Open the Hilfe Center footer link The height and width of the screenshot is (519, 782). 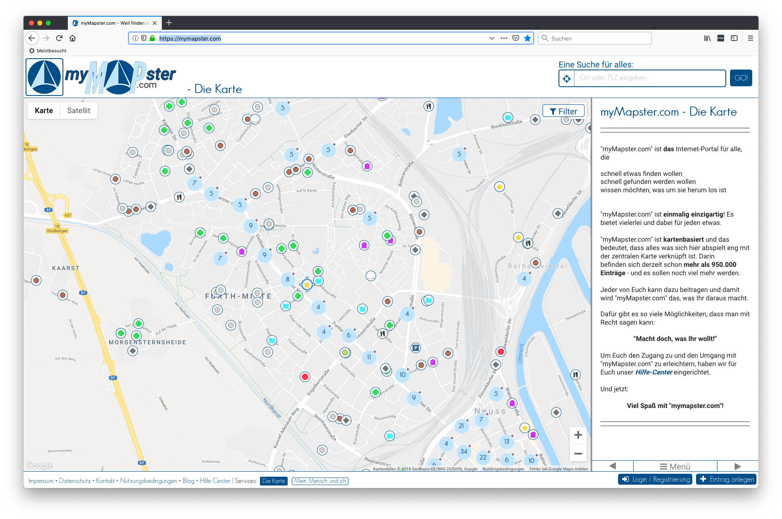tap(215, 481)
